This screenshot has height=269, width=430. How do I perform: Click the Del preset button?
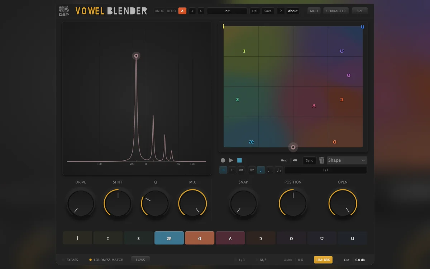click(255, 11)
